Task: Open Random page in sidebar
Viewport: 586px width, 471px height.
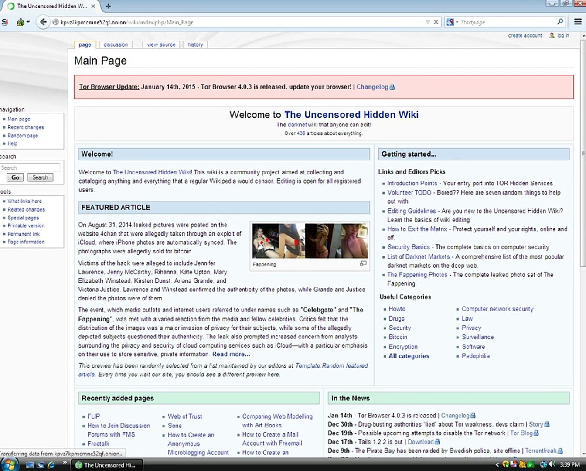Action: pyautogui.click(x=23, y=136)
